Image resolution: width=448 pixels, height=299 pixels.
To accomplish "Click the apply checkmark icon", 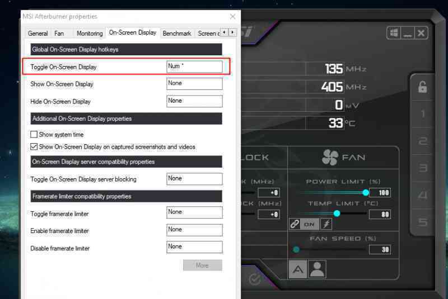I will tap(255, 279).
